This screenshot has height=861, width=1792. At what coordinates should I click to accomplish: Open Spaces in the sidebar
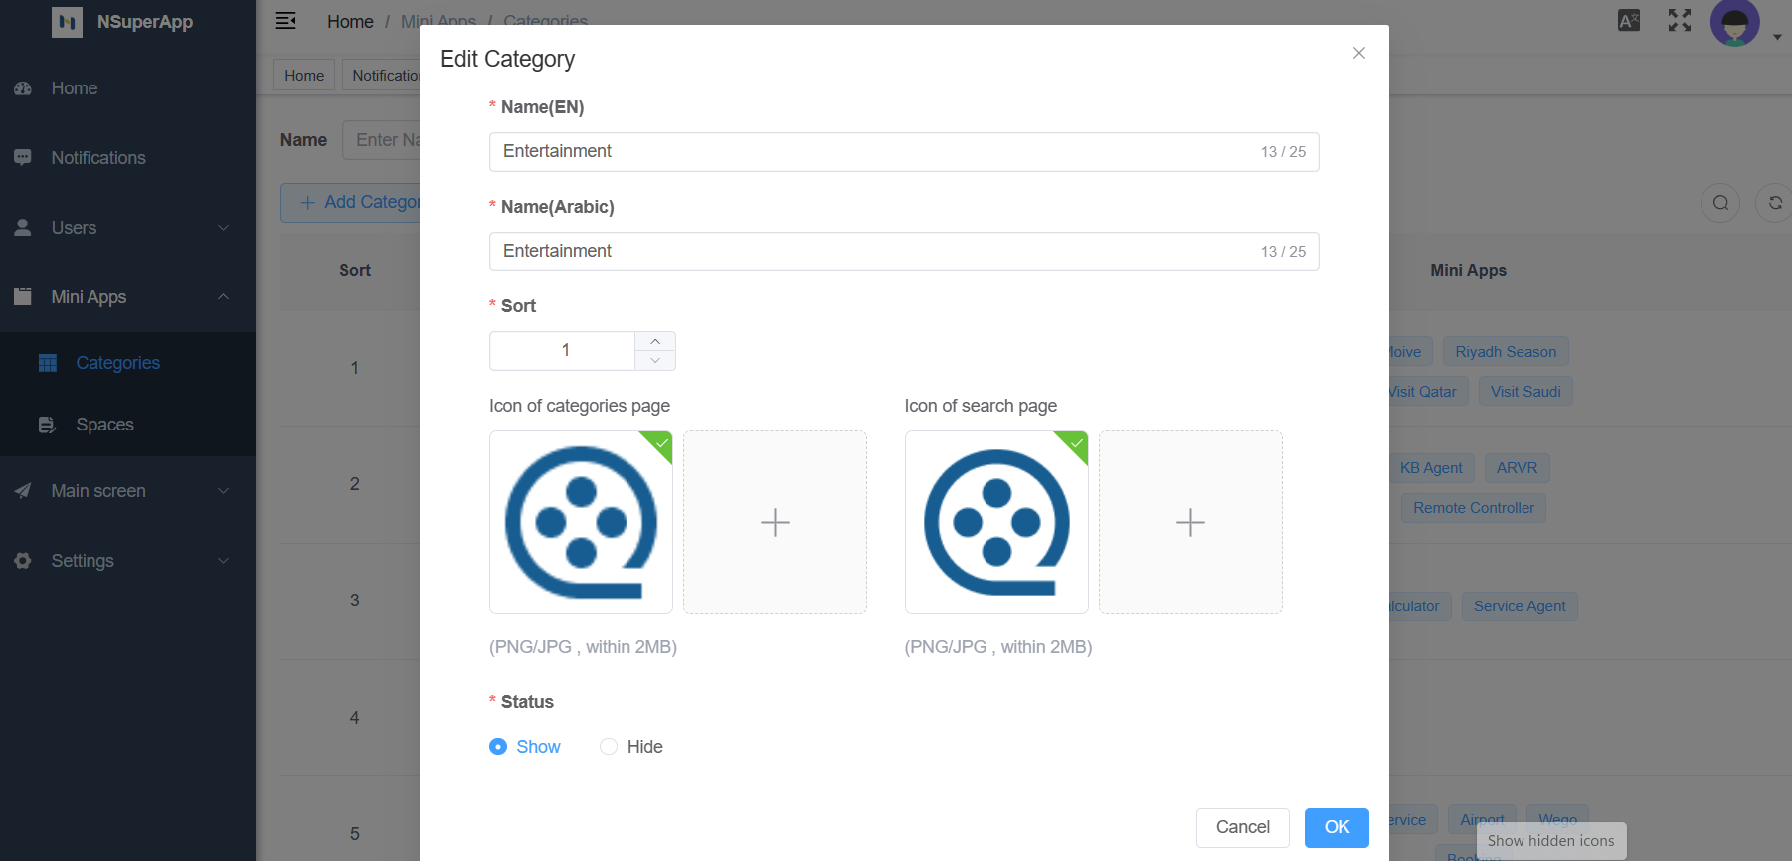click(x=104, y=425)
